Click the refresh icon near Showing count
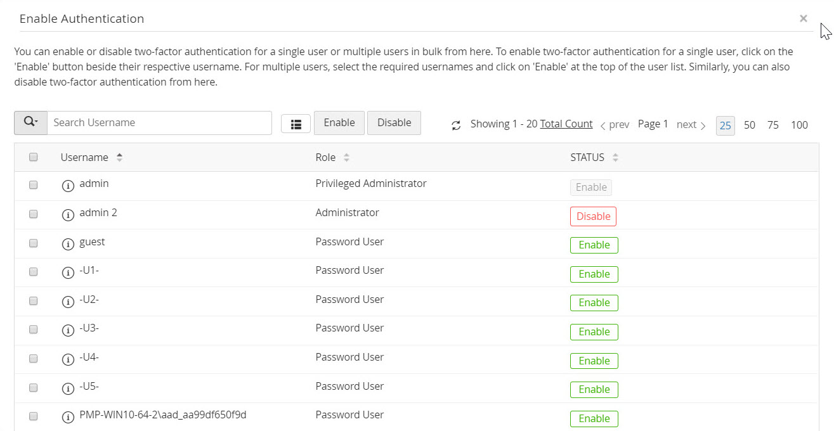 [x=456, y=125]
